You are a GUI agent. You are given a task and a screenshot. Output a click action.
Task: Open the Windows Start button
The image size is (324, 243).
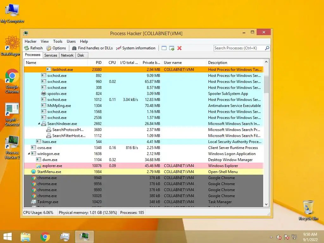click(x=8, y=237)
